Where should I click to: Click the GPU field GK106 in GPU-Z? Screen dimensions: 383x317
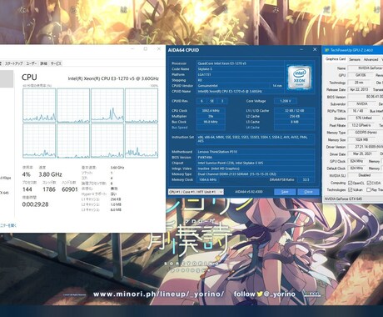point(361,75)
